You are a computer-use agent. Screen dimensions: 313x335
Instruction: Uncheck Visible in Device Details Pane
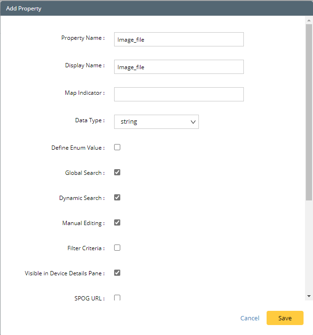coord(117,273)
